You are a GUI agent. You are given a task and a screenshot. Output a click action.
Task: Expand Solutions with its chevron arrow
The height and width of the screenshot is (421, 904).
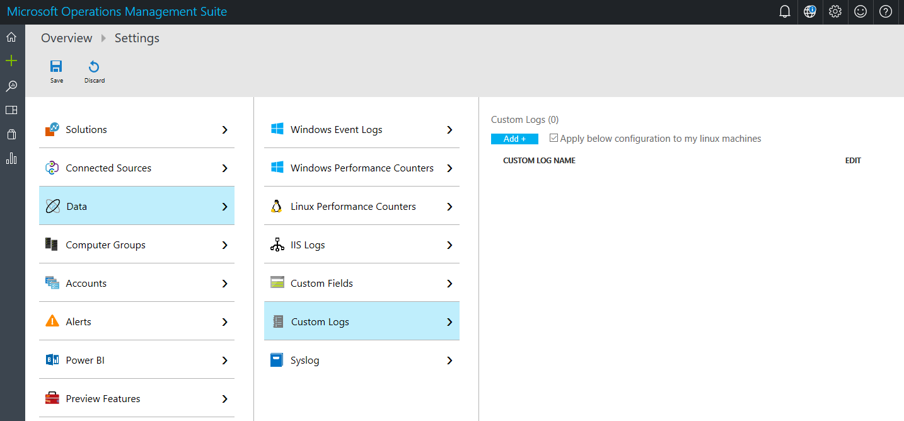(225, 130)
